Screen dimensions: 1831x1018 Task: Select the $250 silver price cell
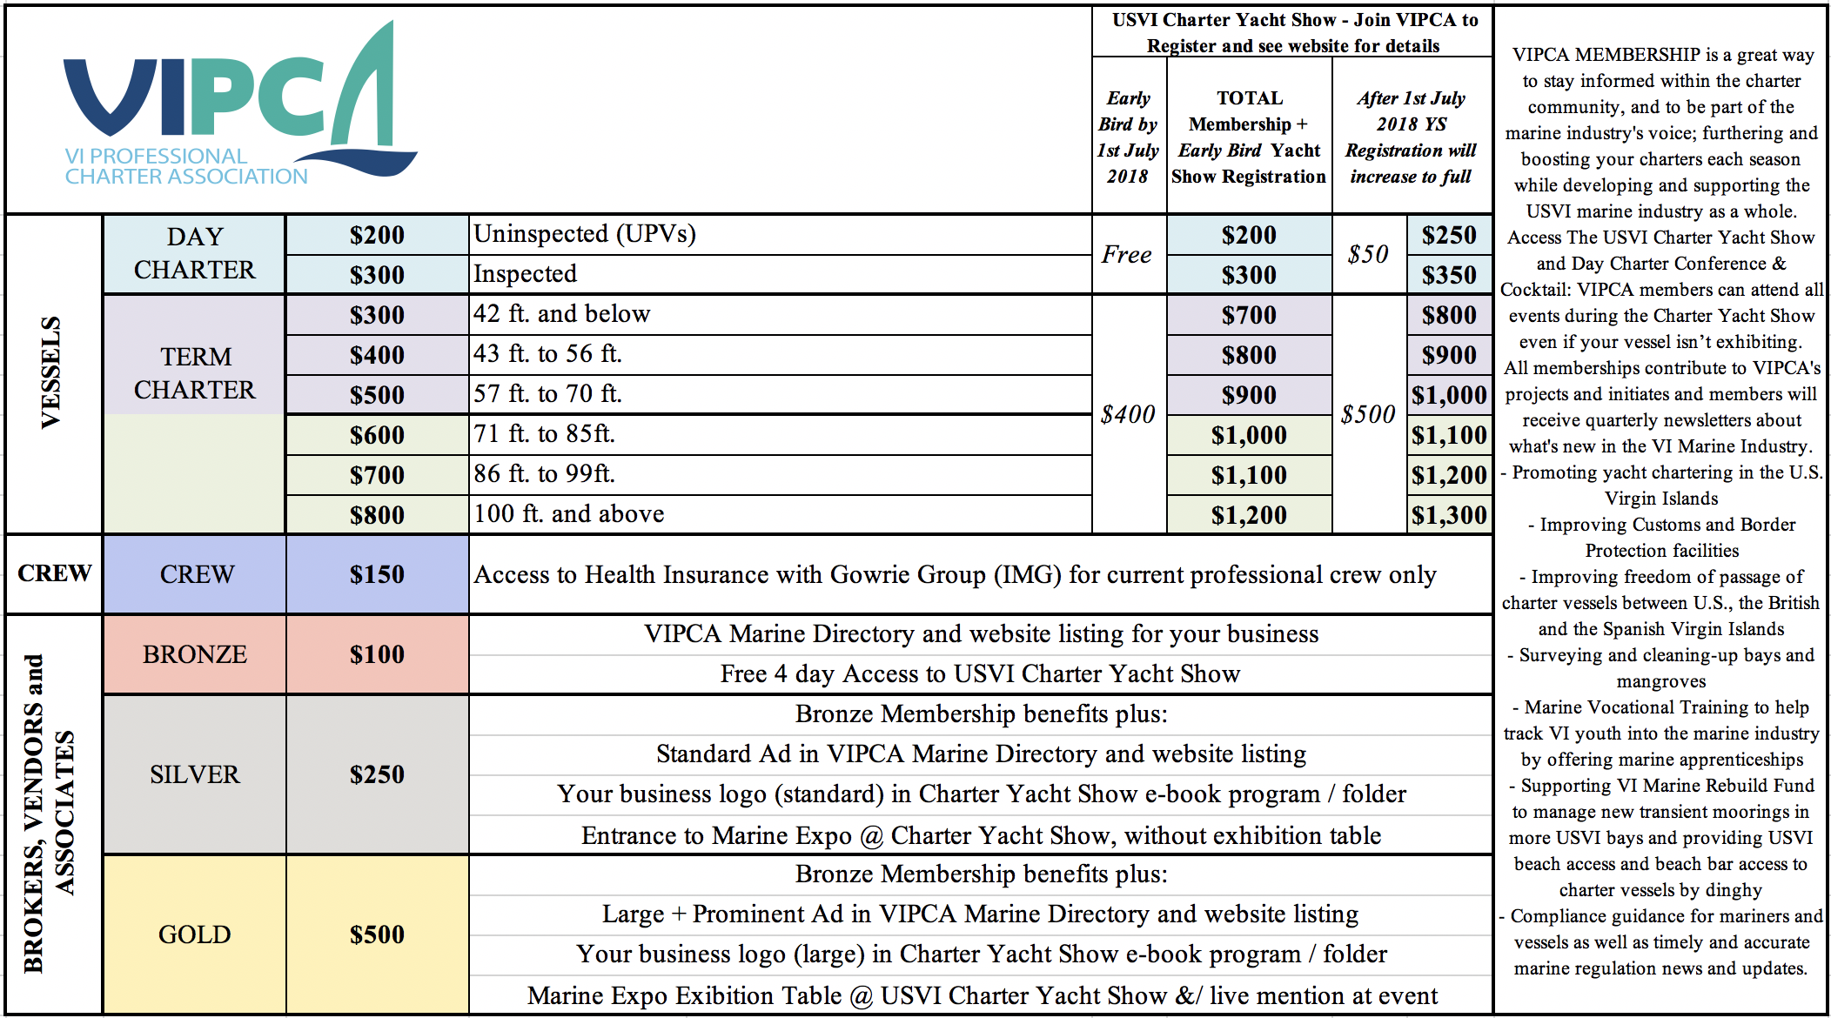click(377, 774)
